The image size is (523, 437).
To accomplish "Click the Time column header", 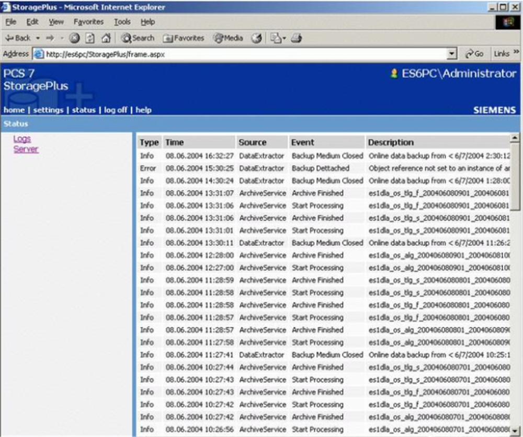I will 199,142.
